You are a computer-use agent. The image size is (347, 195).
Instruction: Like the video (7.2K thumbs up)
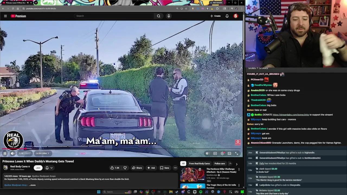(x=115, y=168)
